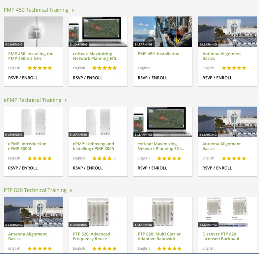Viewport: 259px width, 254px height.
Task: Open the PMP 450 Technical Training section heading
Action: pyautogui.click(x=36, y=10)
